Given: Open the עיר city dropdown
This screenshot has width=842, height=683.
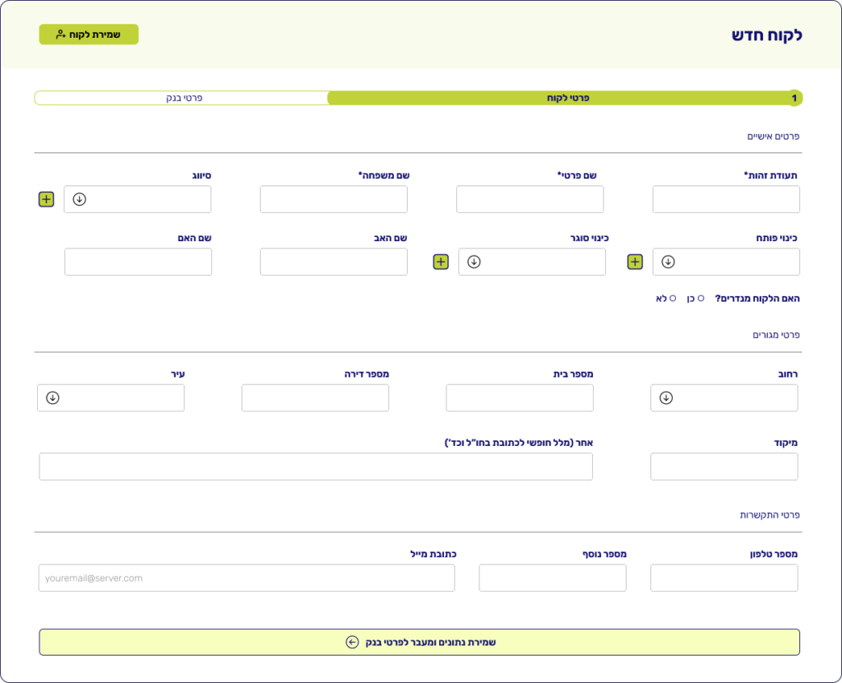Looking at the screenshot, I should [x=111, y=397].
